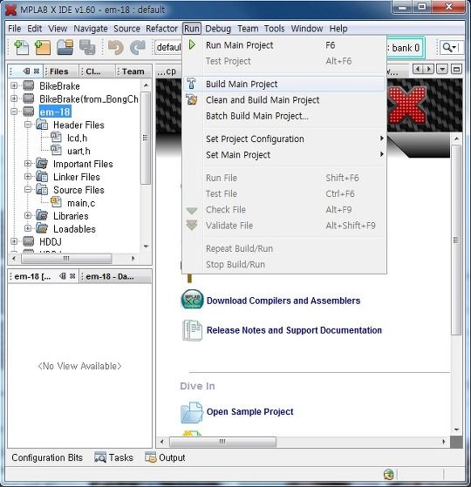Viewport: 471px width, 487px height.
Task: Expand the BikeBrake(from_BongCh project node
Action: click(14, 98)
